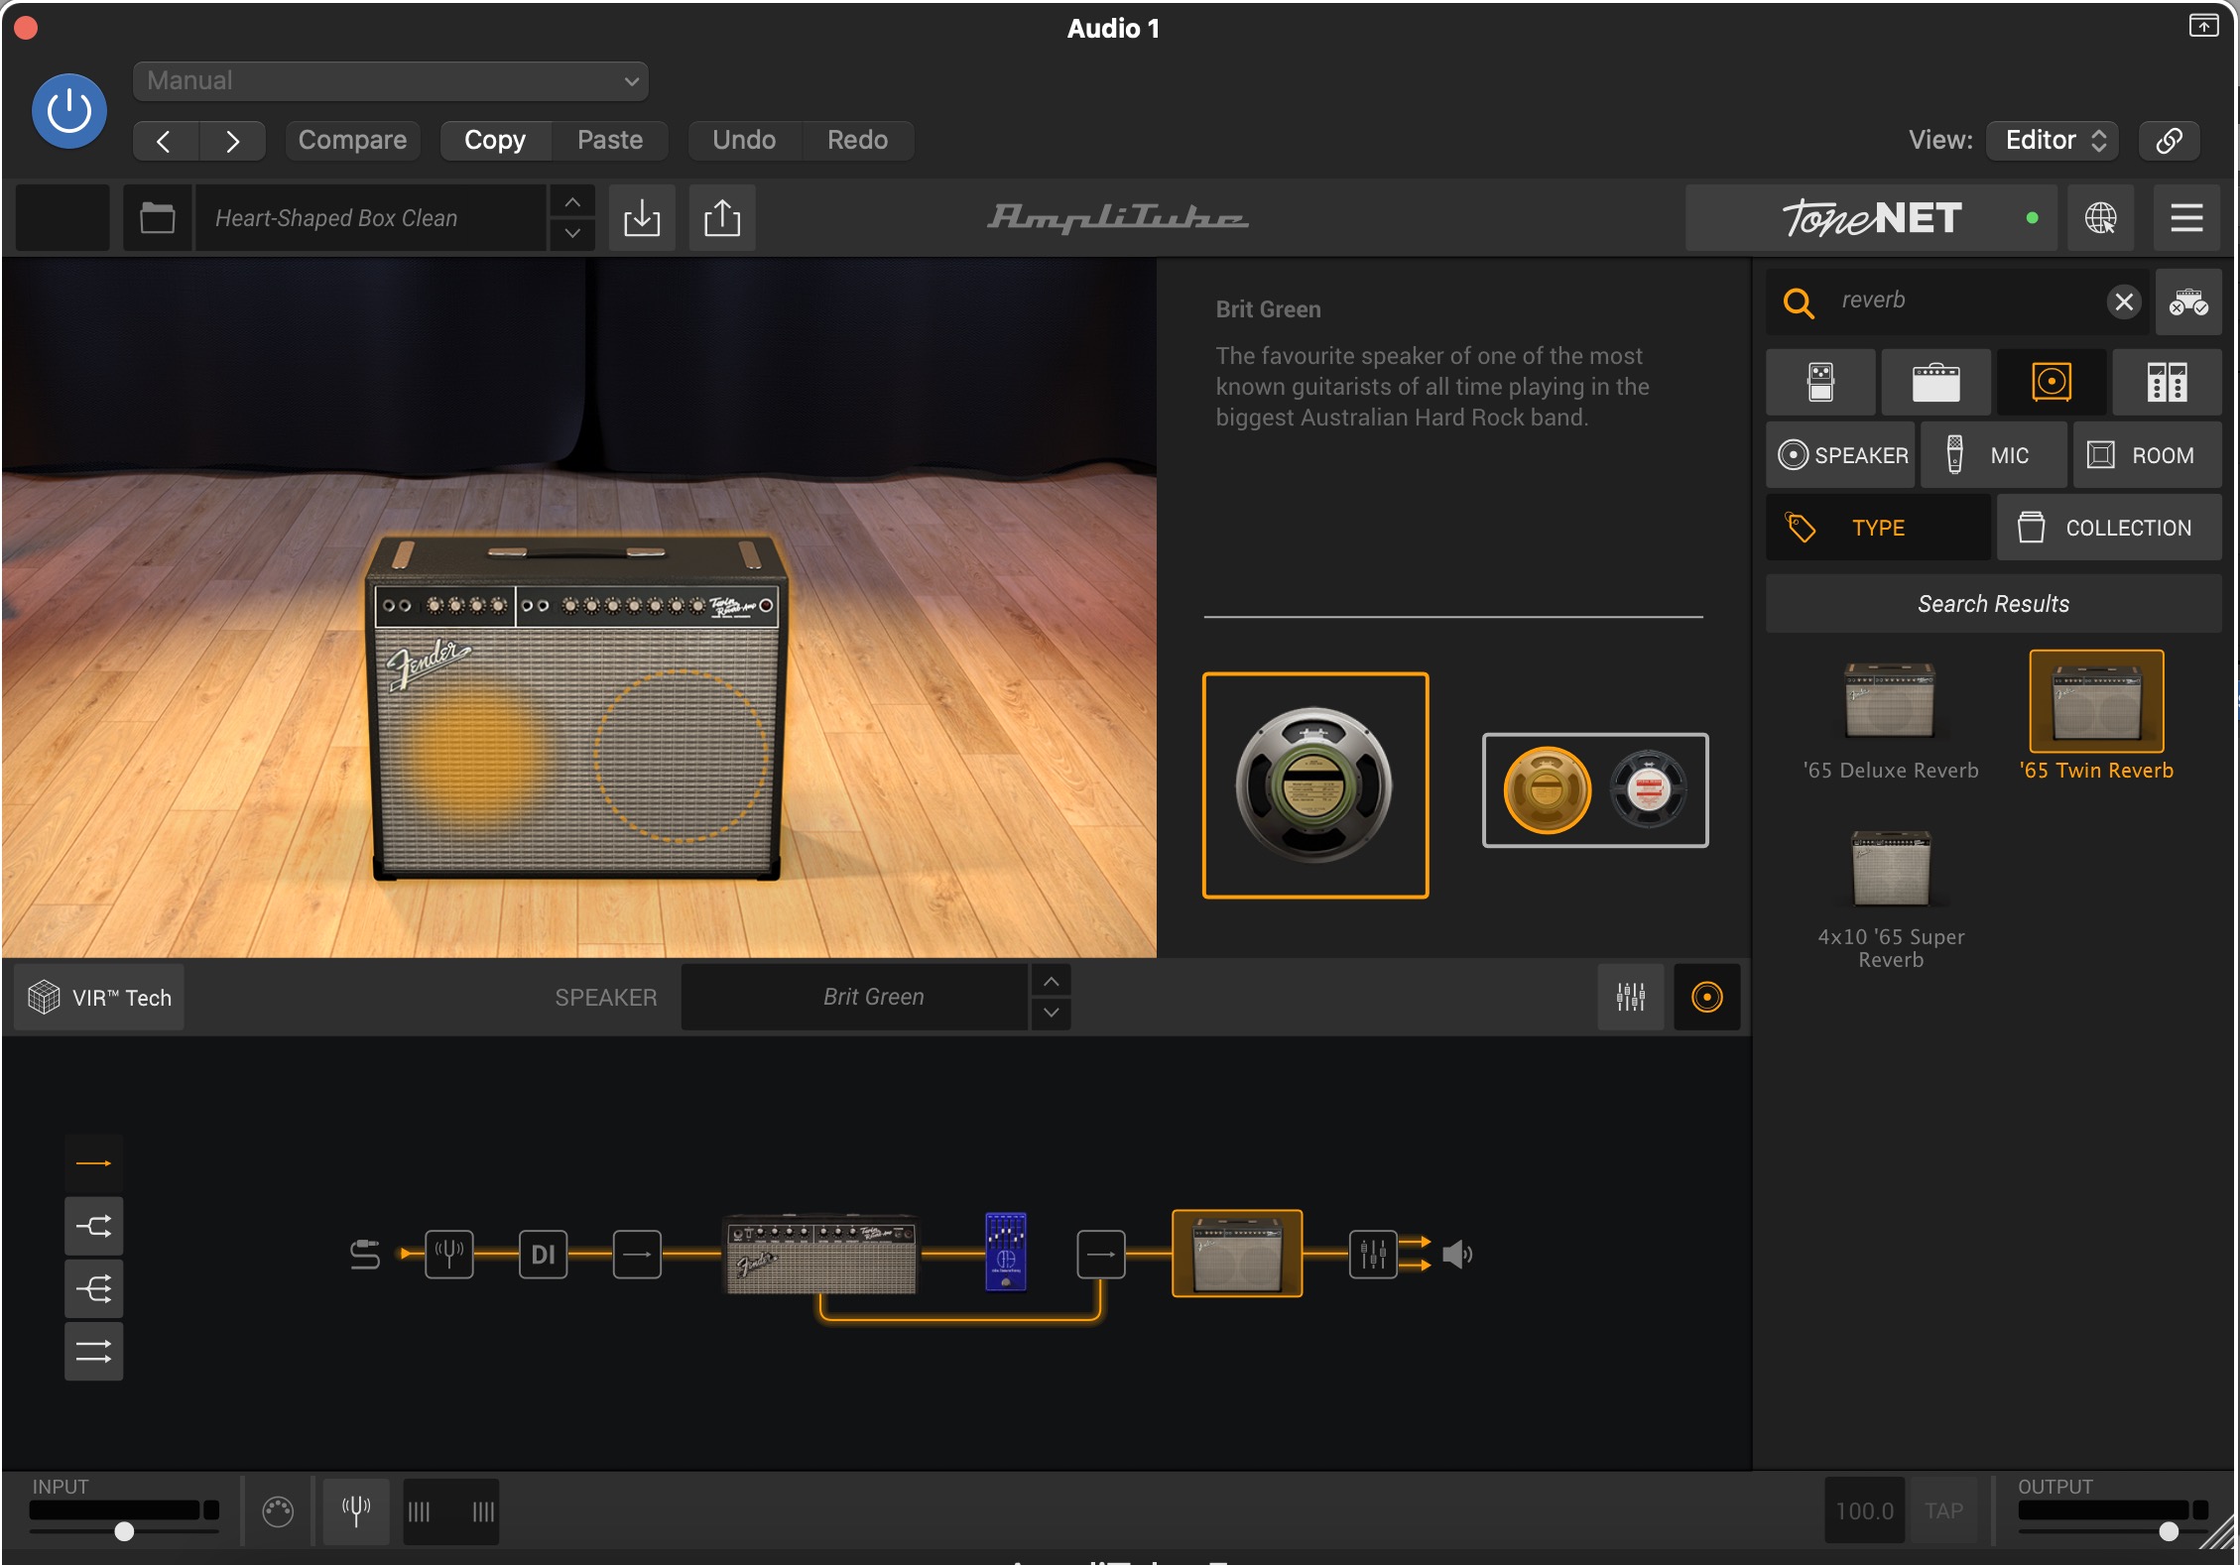Adjust the INPUT level slider

click(x=124, y=1531)
